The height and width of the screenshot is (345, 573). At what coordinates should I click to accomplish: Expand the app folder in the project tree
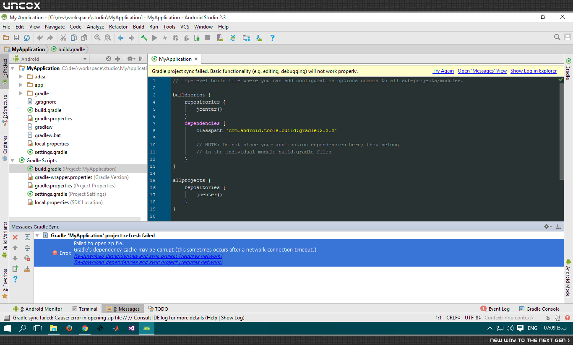pos(21,85)
